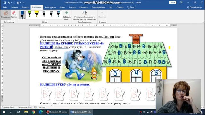Switch to the Ссылки tab
Image resolution: width=205 pixels, height=115 pixels.
click(x=72, y=7)
